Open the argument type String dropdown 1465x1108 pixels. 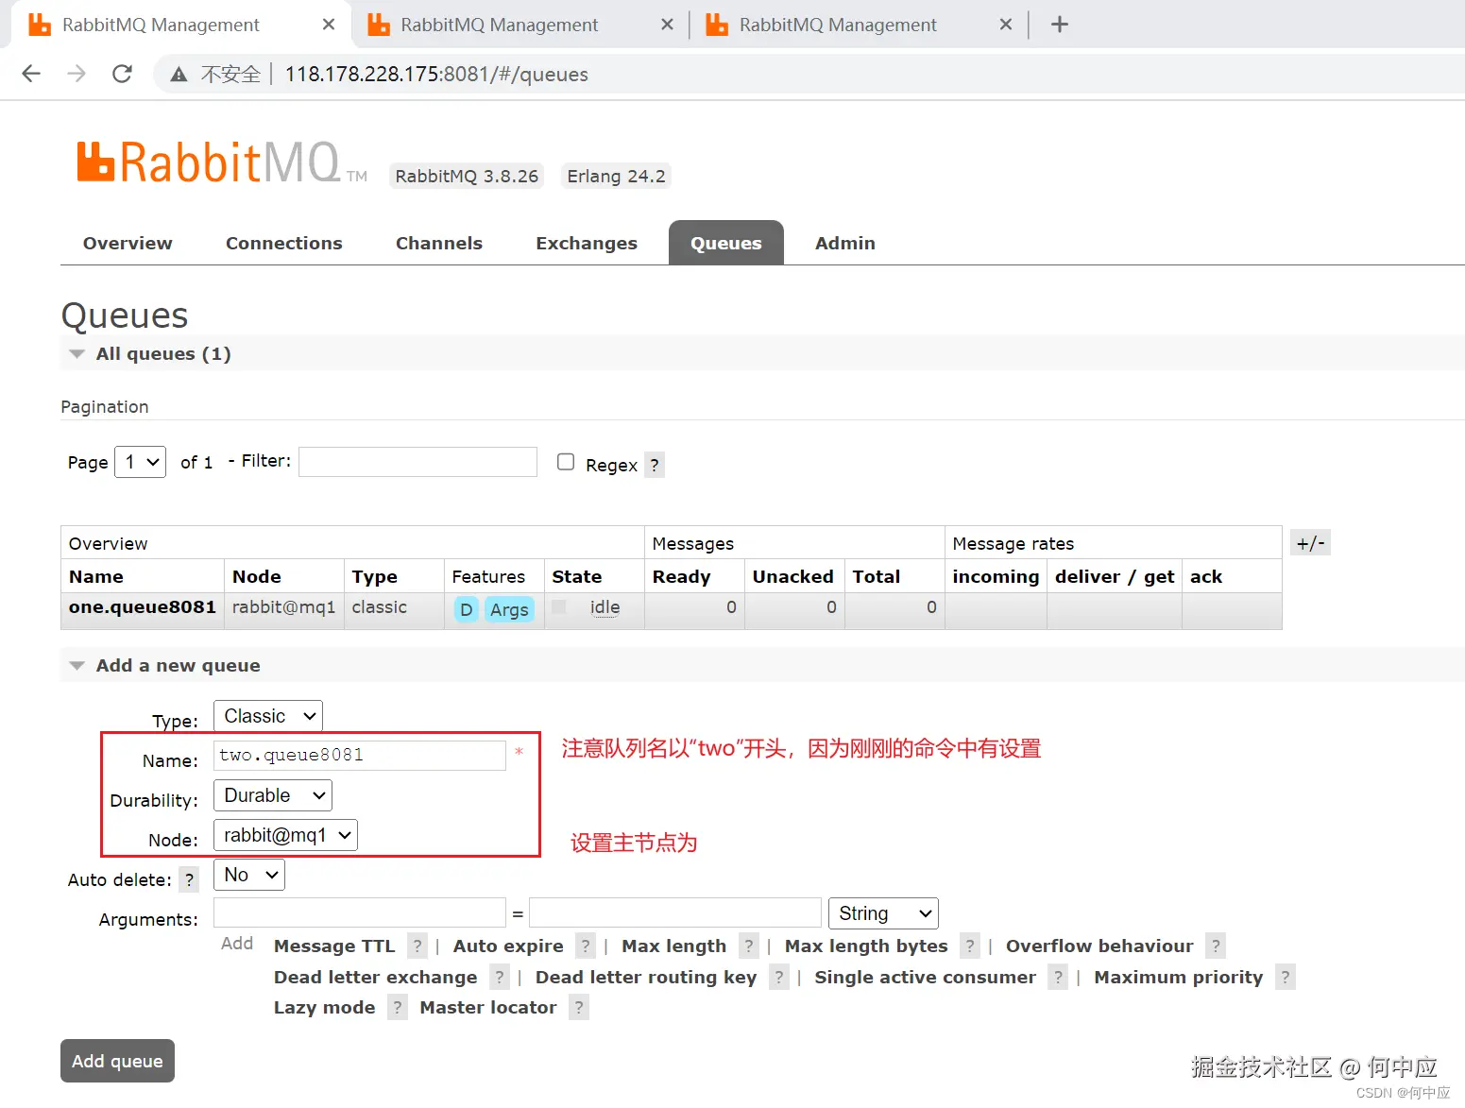[883, 913]
